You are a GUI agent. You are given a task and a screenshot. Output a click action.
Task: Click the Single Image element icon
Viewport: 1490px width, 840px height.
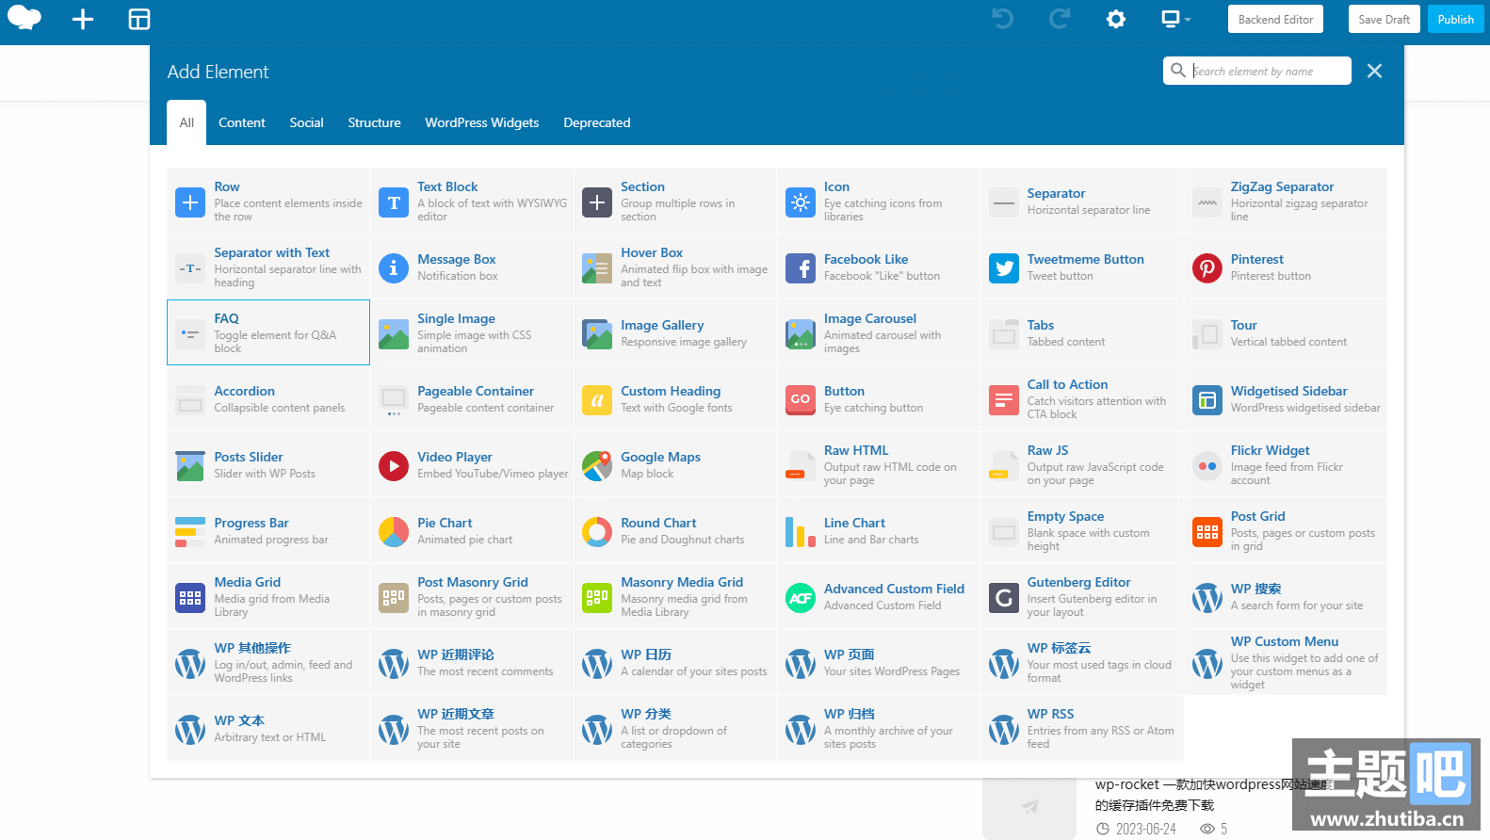point(394,334)
